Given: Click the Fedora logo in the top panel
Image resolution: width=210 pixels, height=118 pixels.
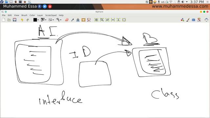Looking at the screenshot, I should [x=2, y=2].
